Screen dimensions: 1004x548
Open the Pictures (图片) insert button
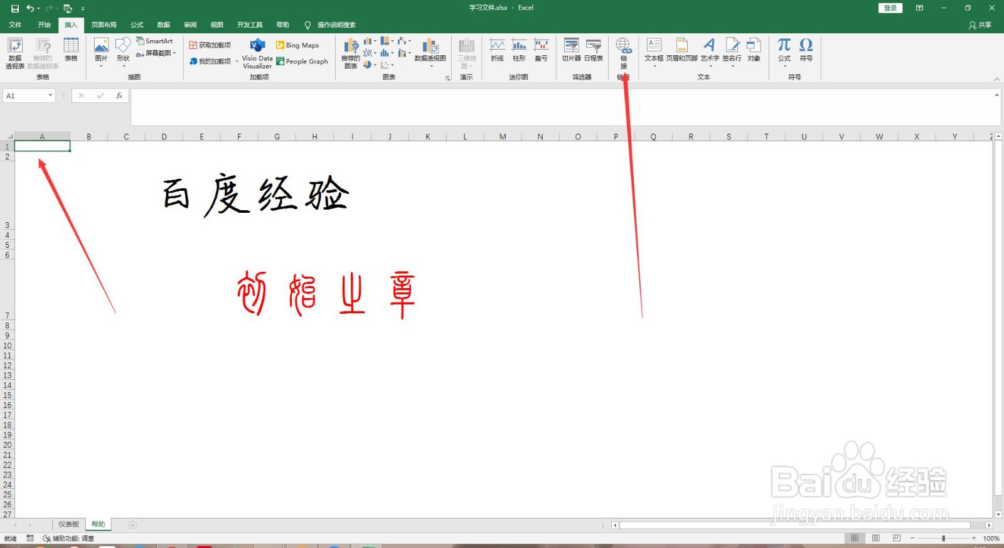click(101, 53)
